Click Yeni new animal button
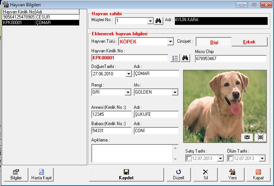The height and width of the screenshot is (186, 274). click(232, 175)
